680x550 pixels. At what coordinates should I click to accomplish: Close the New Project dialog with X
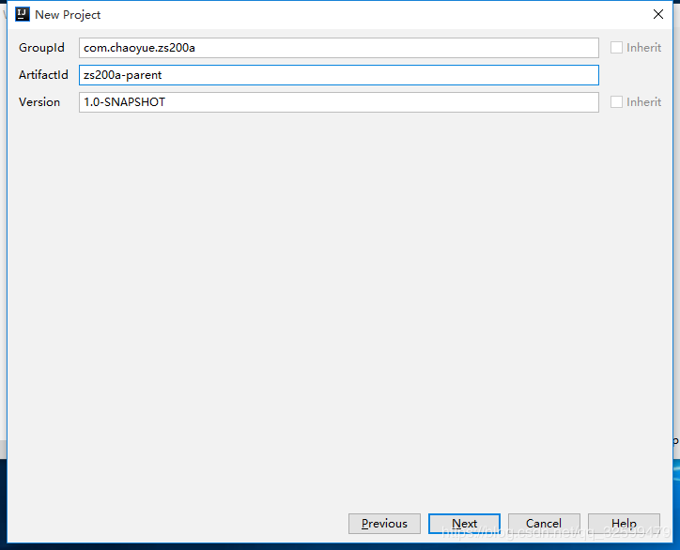tap(657, 14)
